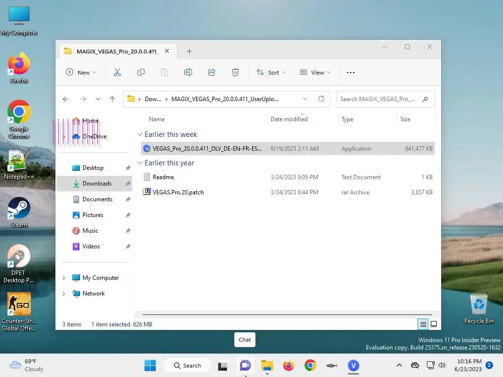
Task: Click the volume speaker tray icon
Action: [x=442, y=365]
